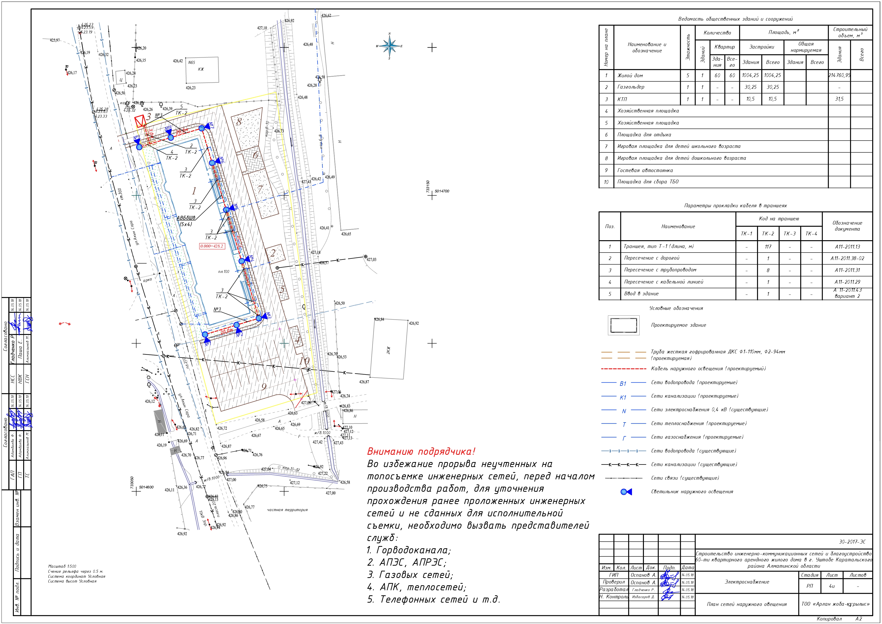Click the coordinate label '5014700'
This screenshot has width=882, height=624.
(442, 191)
